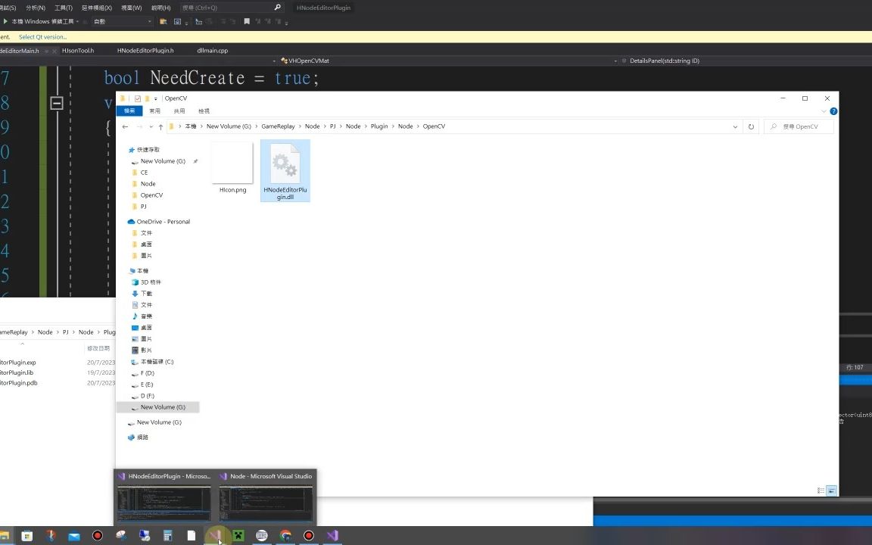Open the 檔案 ribbon tab in Explorer
The image size is (872, 545).
pos(129,111)
